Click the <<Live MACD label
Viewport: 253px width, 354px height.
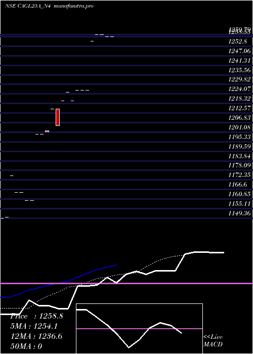pyautogui.click(x=213, y=341)
